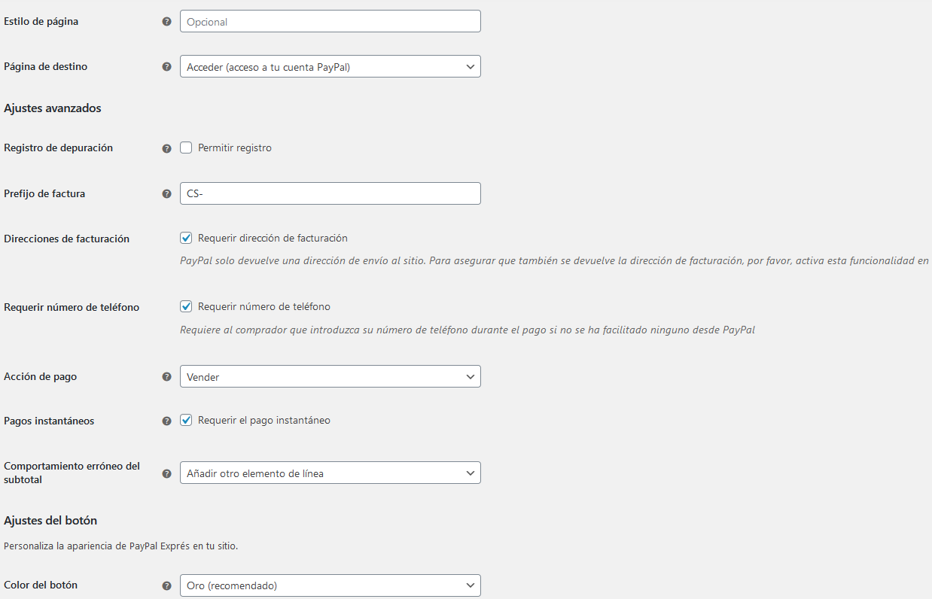Click help icon for Pagos instantáneos
This screenshot has width=932, height=599.
pyautogui.click(x=167, y=421)
